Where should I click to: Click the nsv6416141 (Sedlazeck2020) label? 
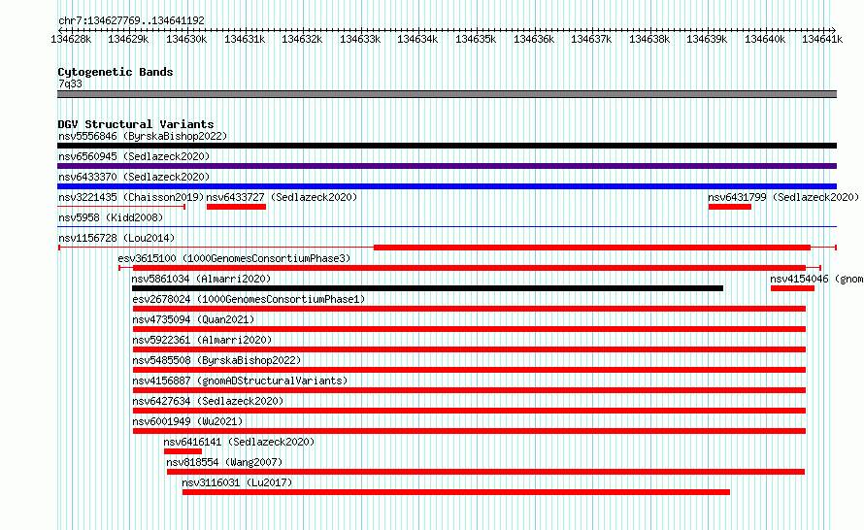tap(239, 442)
